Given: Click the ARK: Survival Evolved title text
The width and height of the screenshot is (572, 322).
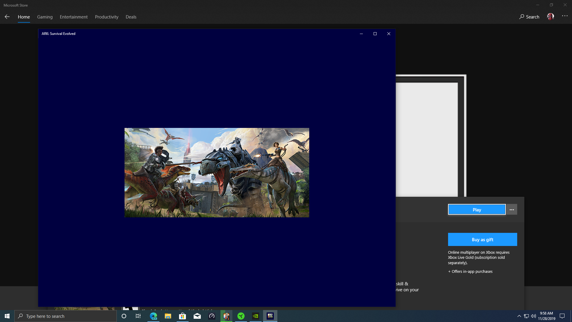Looking at the screenshot, I should pos(58,34).
